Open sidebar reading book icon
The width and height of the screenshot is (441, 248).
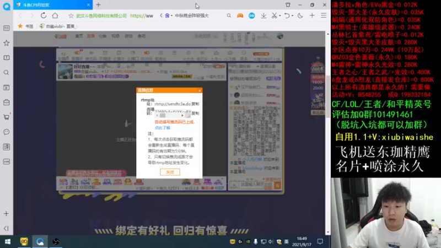(6, 58)
